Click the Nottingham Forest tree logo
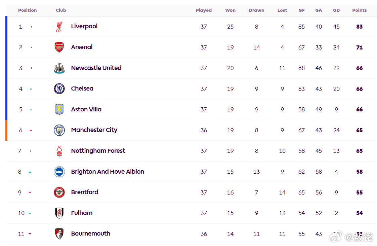377x246 pixels. 59,151
